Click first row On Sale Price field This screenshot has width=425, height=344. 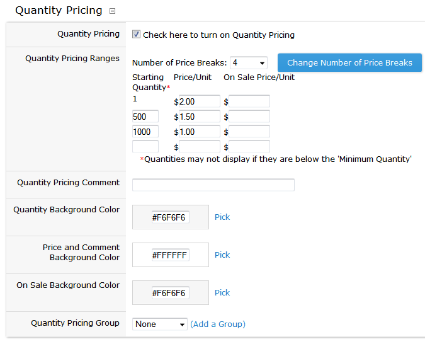click(249, 101)
